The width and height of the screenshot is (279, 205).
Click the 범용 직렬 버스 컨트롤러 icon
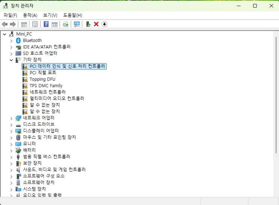pos(18,157)
